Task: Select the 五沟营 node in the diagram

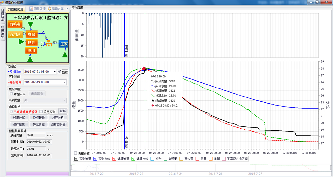Action: coord(15,34)
